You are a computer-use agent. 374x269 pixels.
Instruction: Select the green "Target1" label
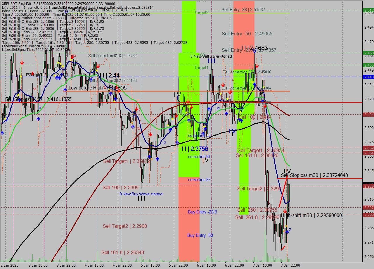pyautogui.click(x=201, y=68)
